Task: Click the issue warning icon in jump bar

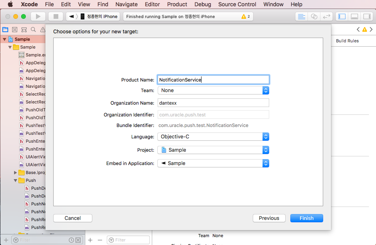Action: [x=365, y=29]
